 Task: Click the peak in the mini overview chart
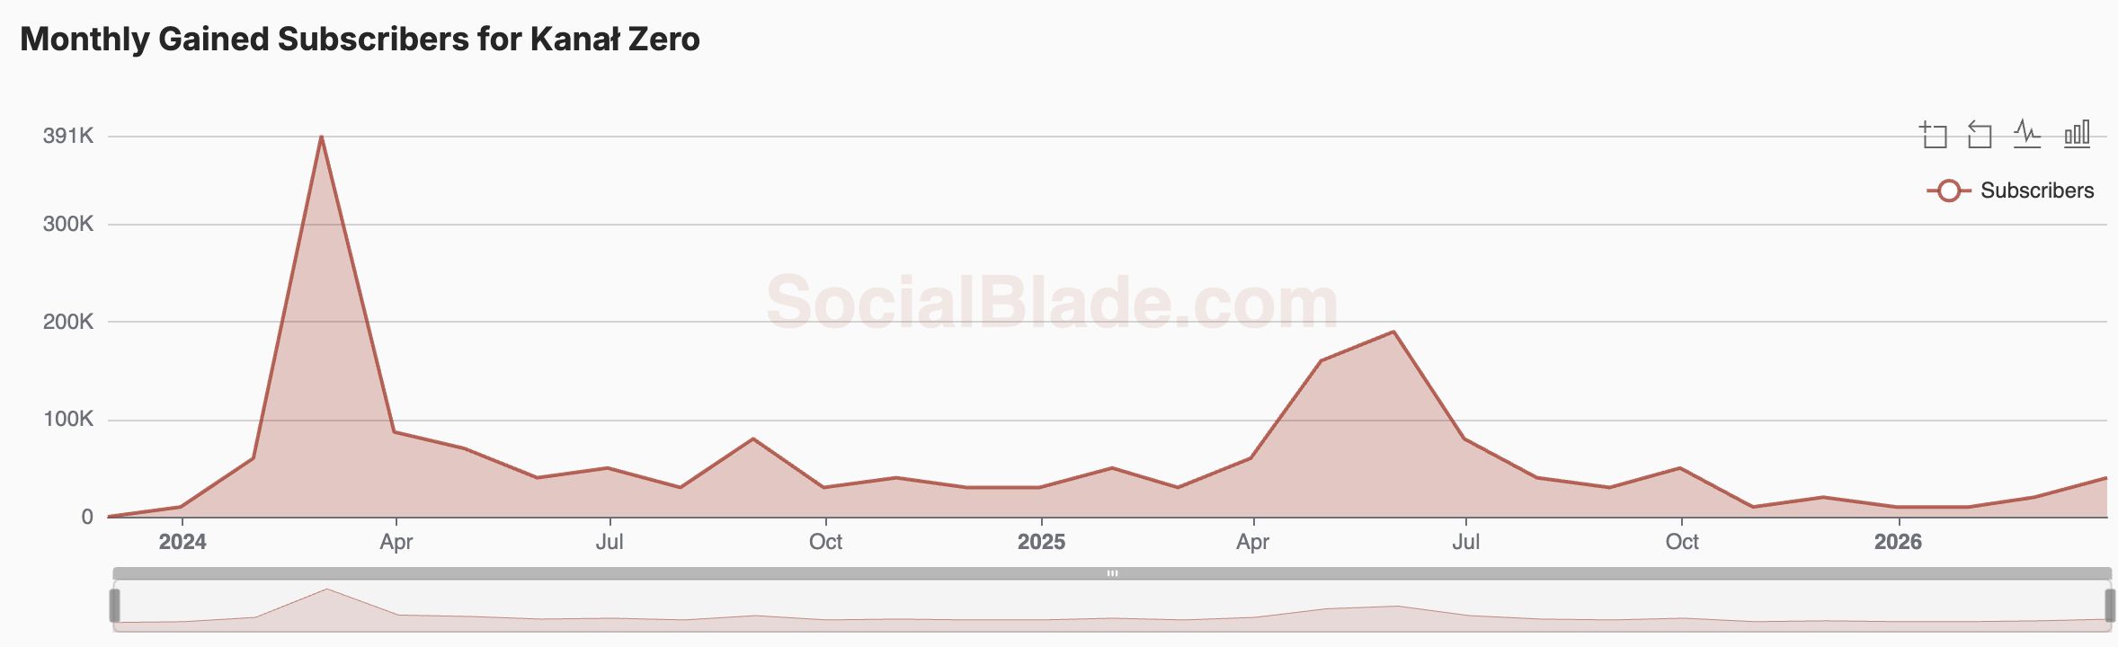(x=326, y=589)
